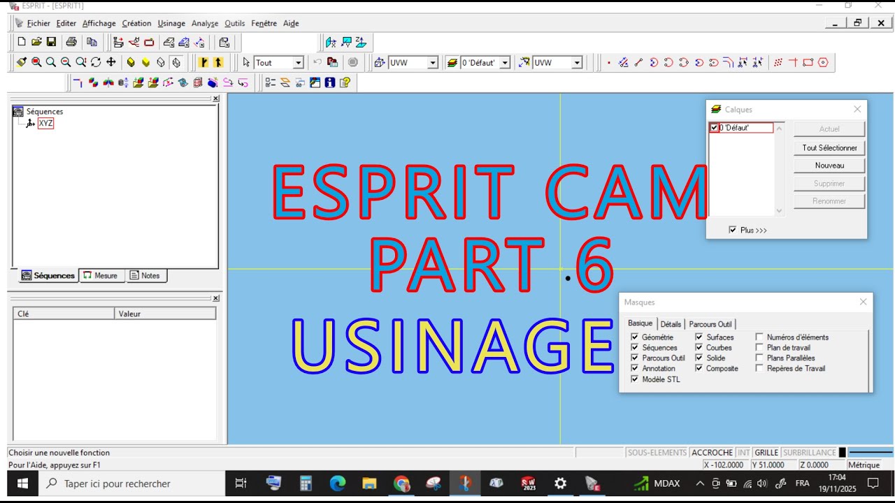Select the line segment drawing tool
The height and width of the screenshot is (503, 895).
[x=638, y=62]
